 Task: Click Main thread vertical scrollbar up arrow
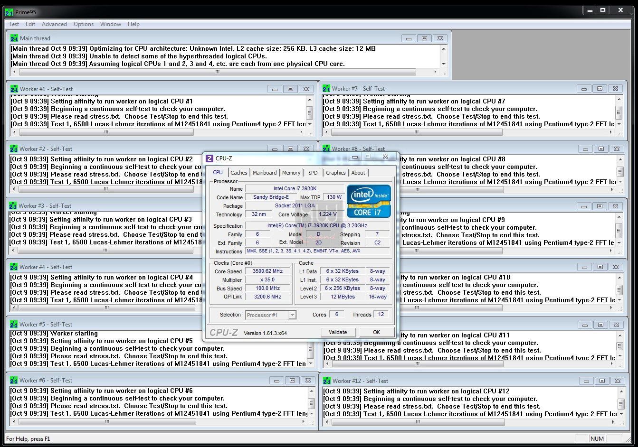click(444, 48)
